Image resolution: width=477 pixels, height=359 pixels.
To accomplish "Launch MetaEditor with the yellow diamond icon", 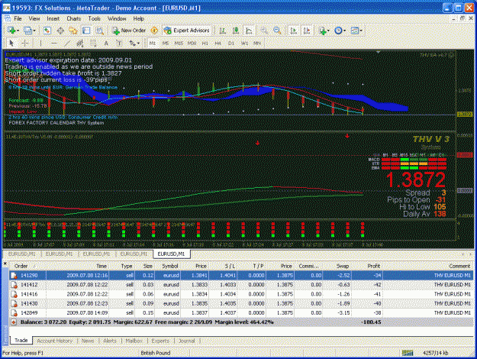I will (x=154, y=31).
